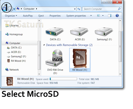
Task: Click the Refresh button next to address bar
Action: tap(79, 9)
